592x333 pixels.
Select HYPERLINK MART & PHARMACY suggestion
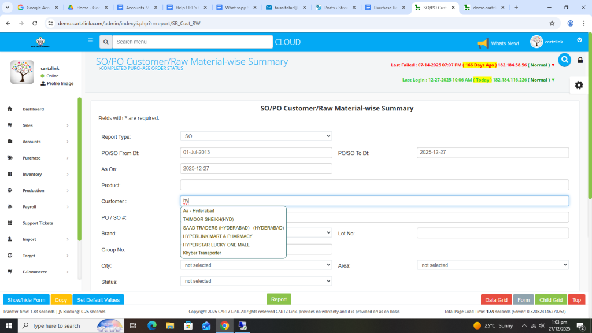[217, 236]
